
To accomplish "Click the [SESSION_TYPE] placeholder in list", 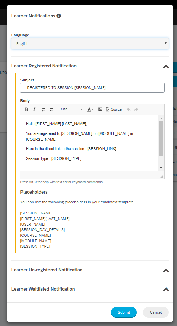I will point(35,246).
